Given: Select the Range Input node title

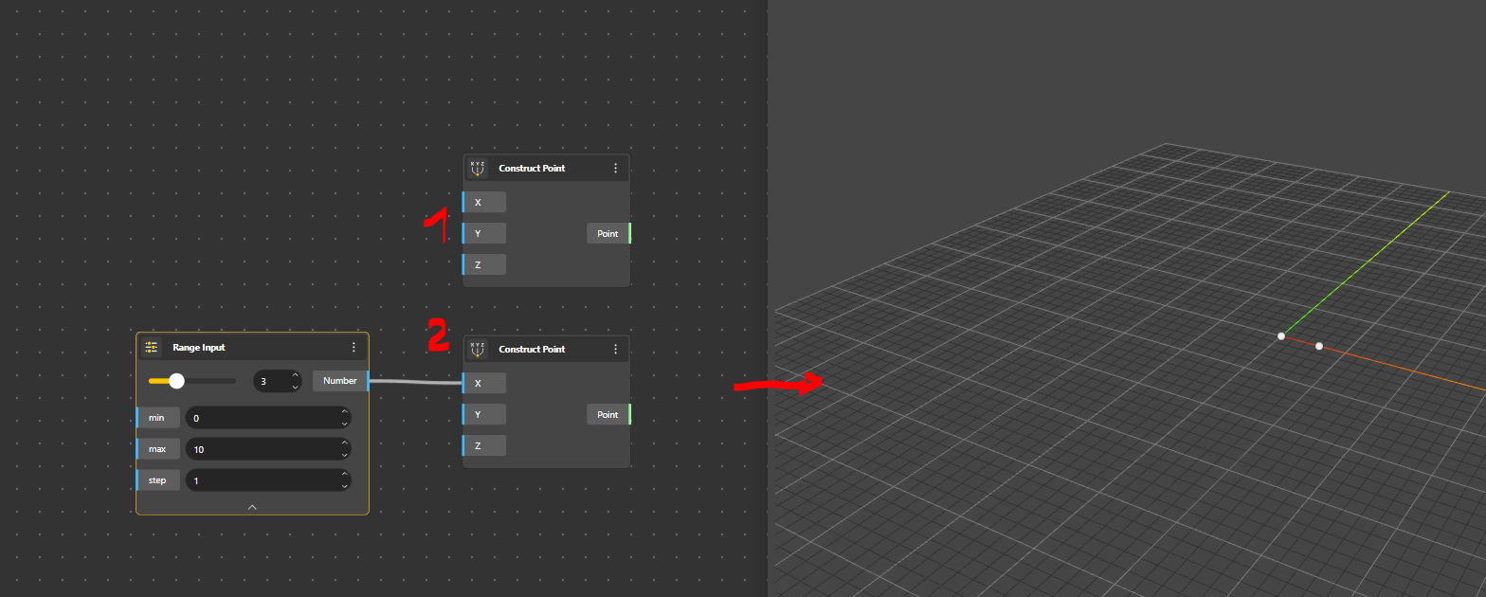Looking at the screenshot, I should 199,348.
